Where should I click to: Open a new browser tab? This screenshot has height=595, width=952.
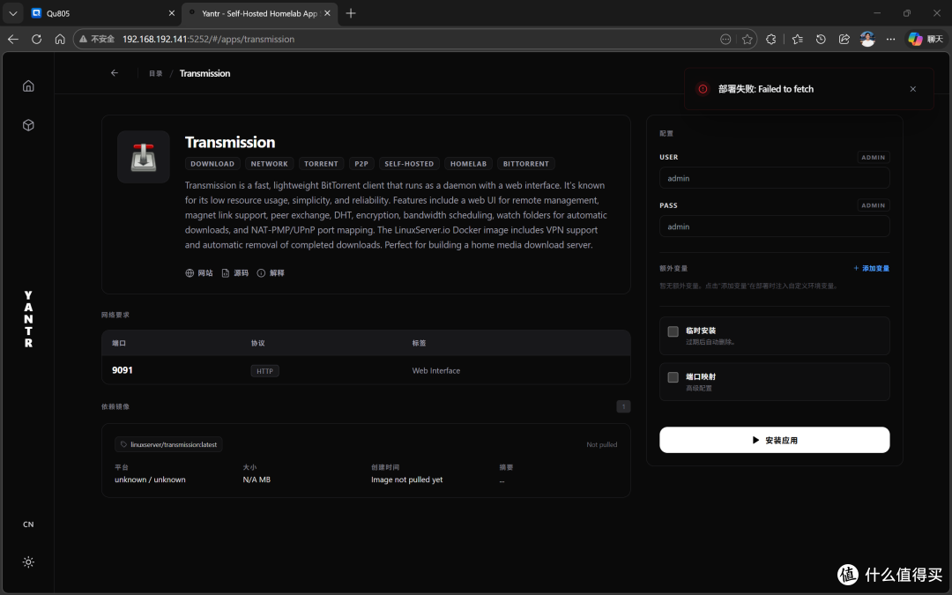pyautogui.click(x=351, y=13)
